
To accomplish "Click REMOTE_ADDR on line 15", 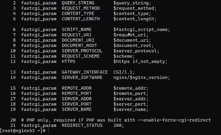I will click(77, 88).
